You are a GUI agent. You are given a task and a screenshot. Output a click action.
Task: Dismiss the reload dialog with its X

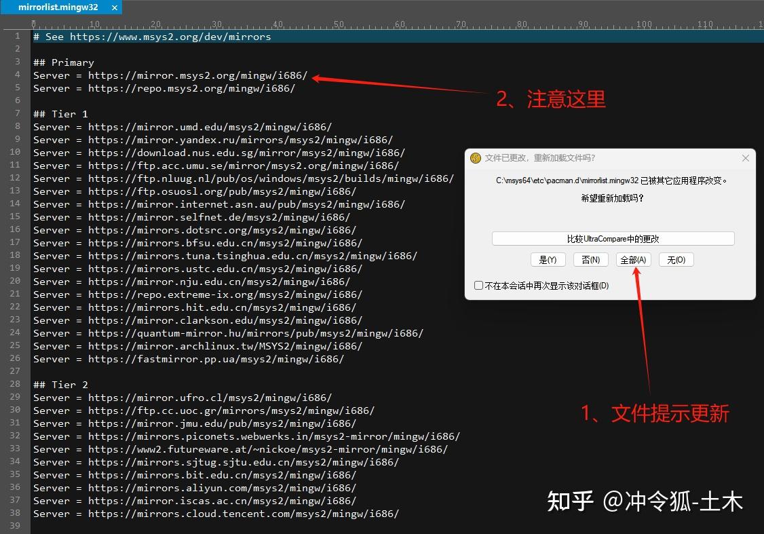(x=745, y=157)
